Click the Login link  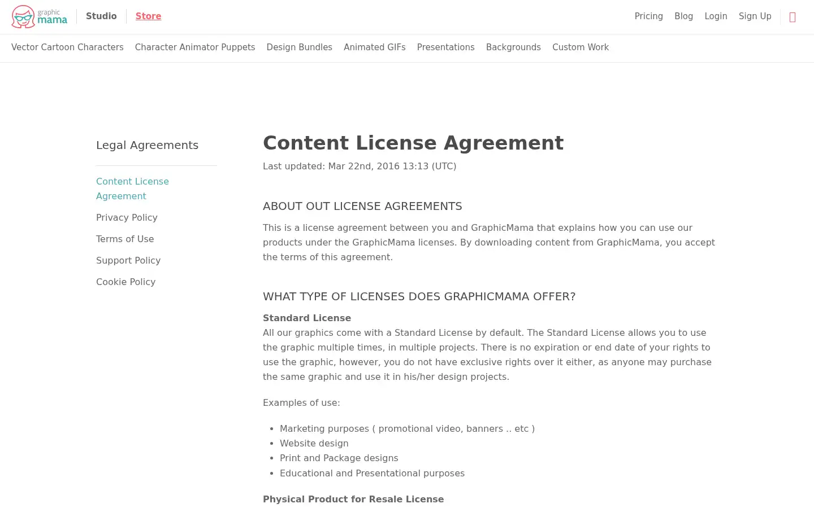pyautogui.click(x=716, y=16)
